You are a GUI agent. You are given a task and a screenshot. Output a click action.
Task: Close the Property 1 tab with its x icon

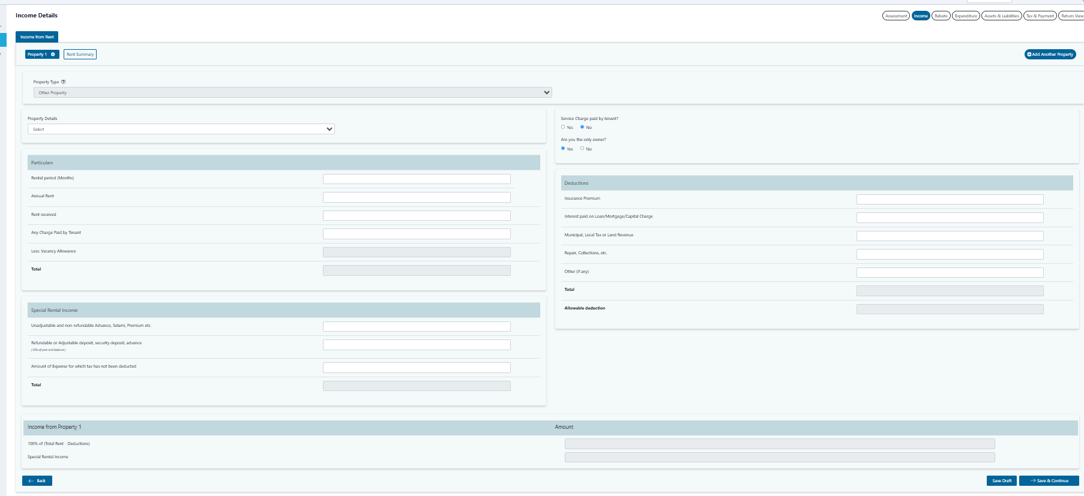click(x=53, y=55)
